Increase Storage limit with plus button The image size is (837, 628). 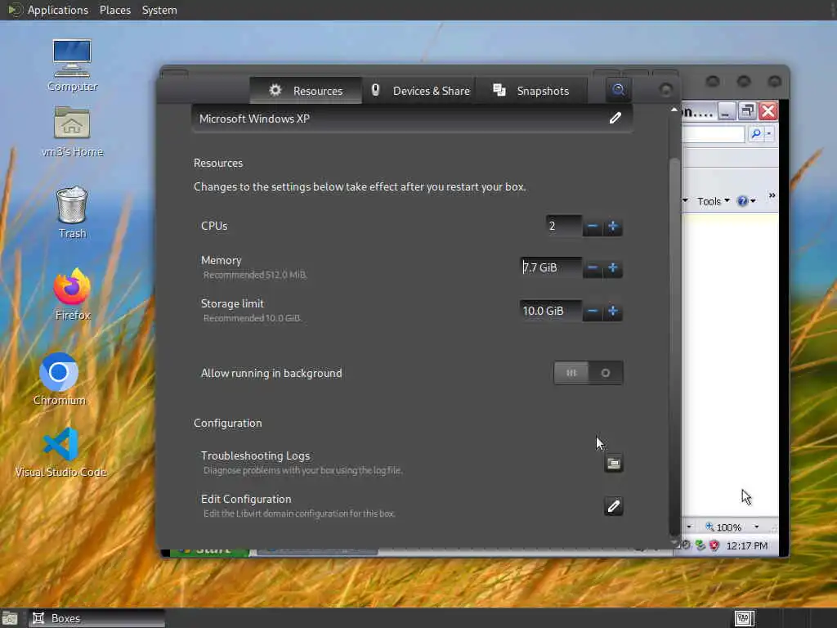coord(613,311)
